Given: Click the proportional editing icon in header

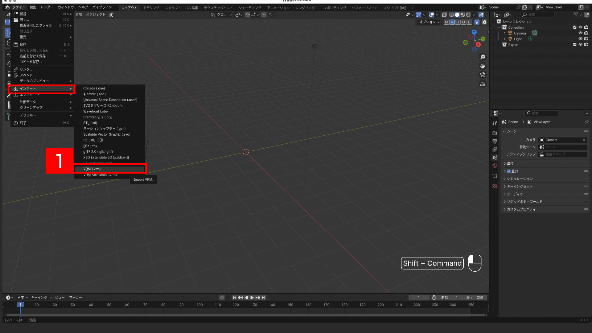Looking at the screenshot, I should pos(264,15).
